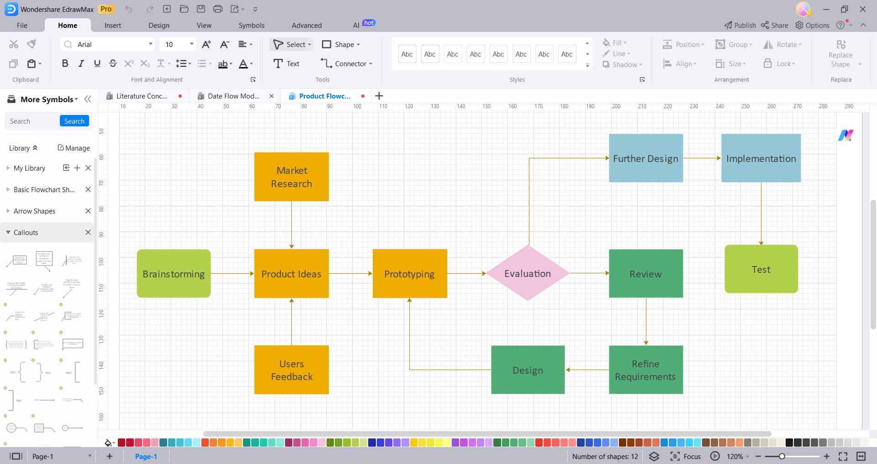Pick the first red swatch in color bar

(x=122, y=442)
